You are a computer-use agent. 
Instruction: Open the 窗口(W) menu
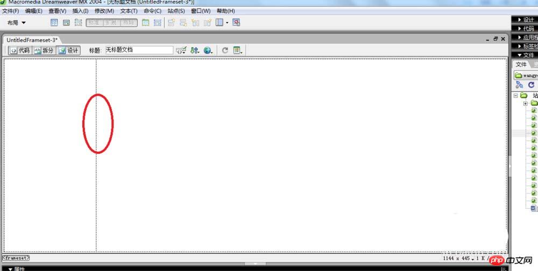pos(201,11)
